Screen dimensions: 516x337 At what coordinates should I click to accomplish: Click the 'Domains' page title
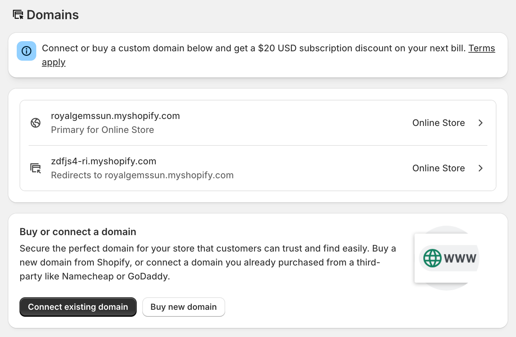tap(53, 15)
